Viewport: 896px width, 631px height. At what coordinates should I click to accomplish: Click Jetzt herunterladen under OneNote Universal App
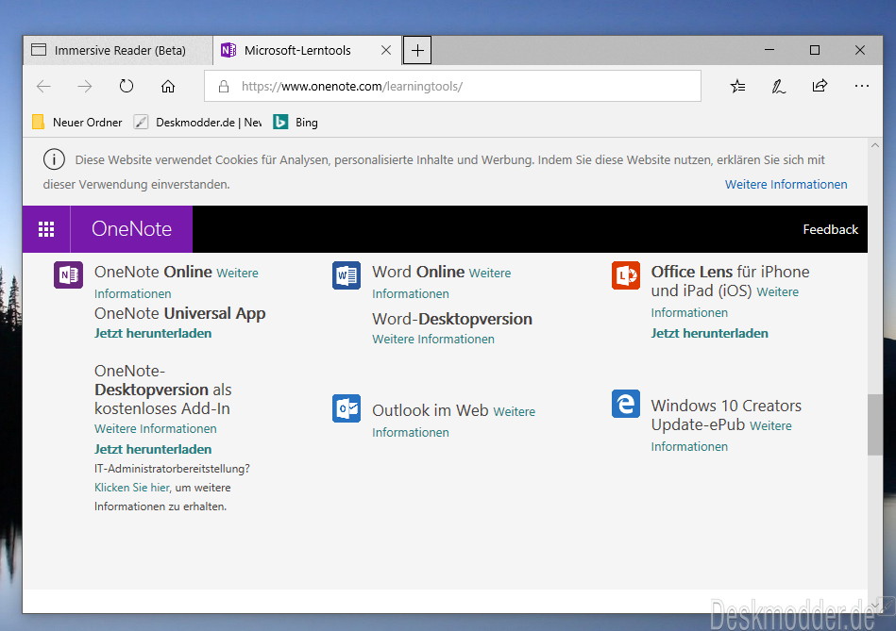pos(153,333)
